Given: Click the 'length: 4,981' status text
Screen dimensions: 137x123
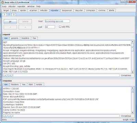Looking at the screenshot, I should (129, 120).
